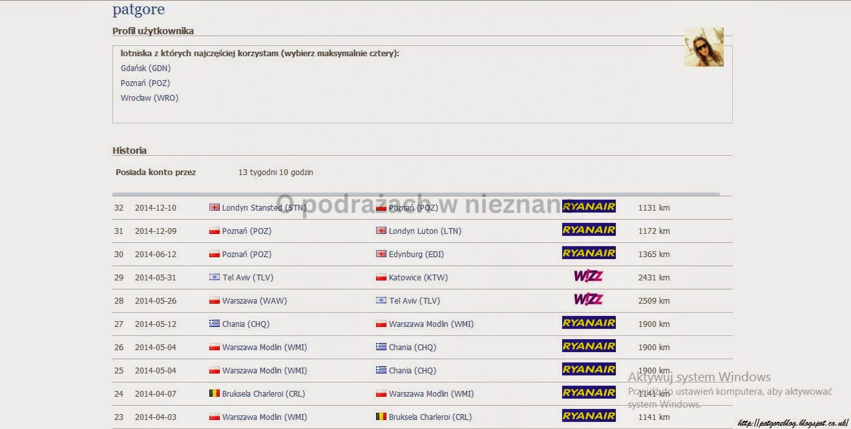Click the patgoreblog URL watermark
This screenshot has width=851, height=429.
792,423
